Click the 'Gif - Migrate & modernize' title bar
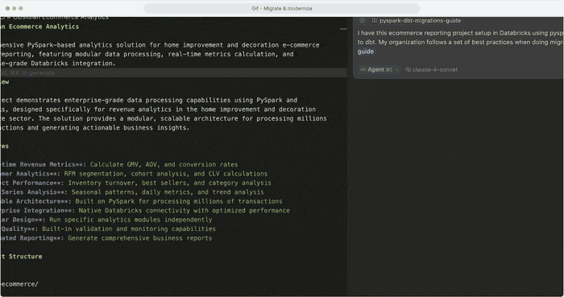The height and width of the screenshot is (297, 564). tap(282, 8)
